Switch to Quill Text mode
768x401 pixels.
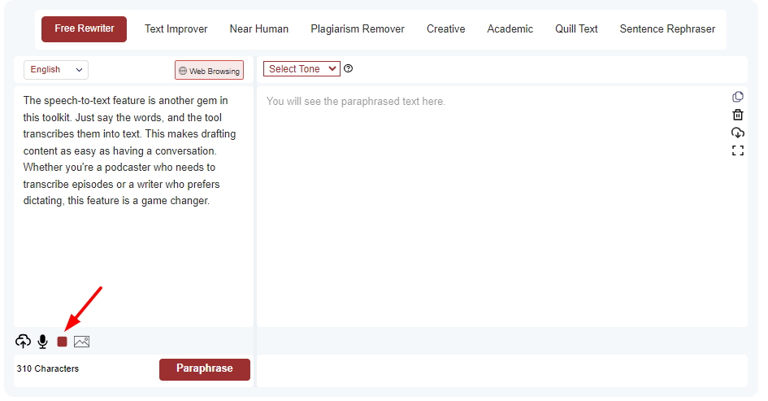tap(576, 29)
